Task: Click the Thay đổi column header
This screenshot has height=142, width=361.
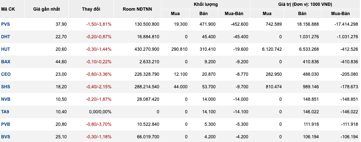Action: (x=91, y=9)
